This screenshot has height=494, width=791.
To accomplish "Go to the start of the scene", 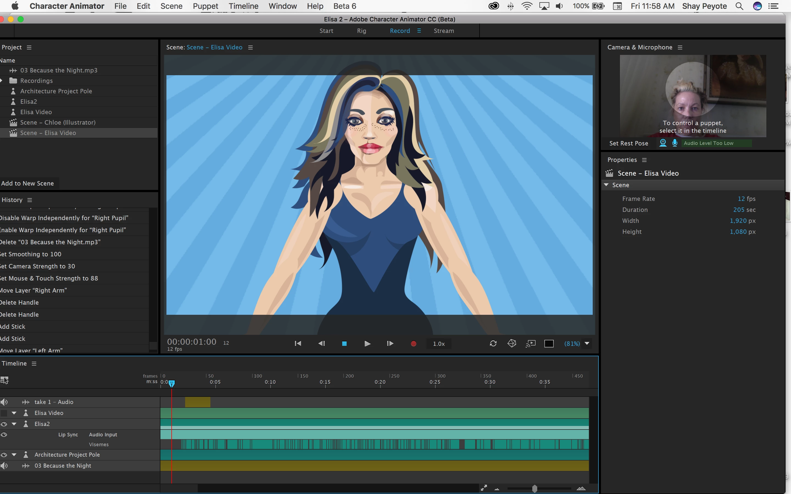I will [x=298, y=343].
